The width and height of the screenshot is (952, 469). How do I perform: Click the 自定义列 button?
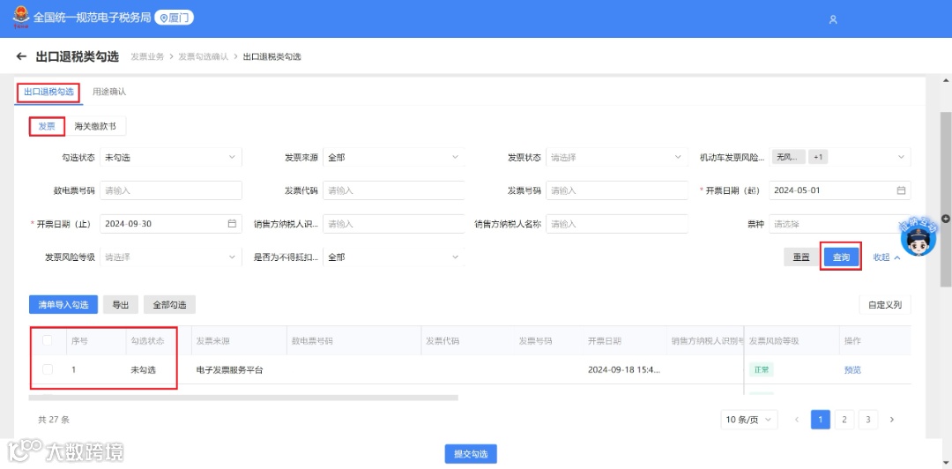[885, 305]
